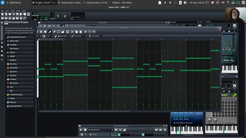Screen dimensions: 246x138
Task: Select the Draw pencil tool in Piano Roll
Action: click(50, 32)
